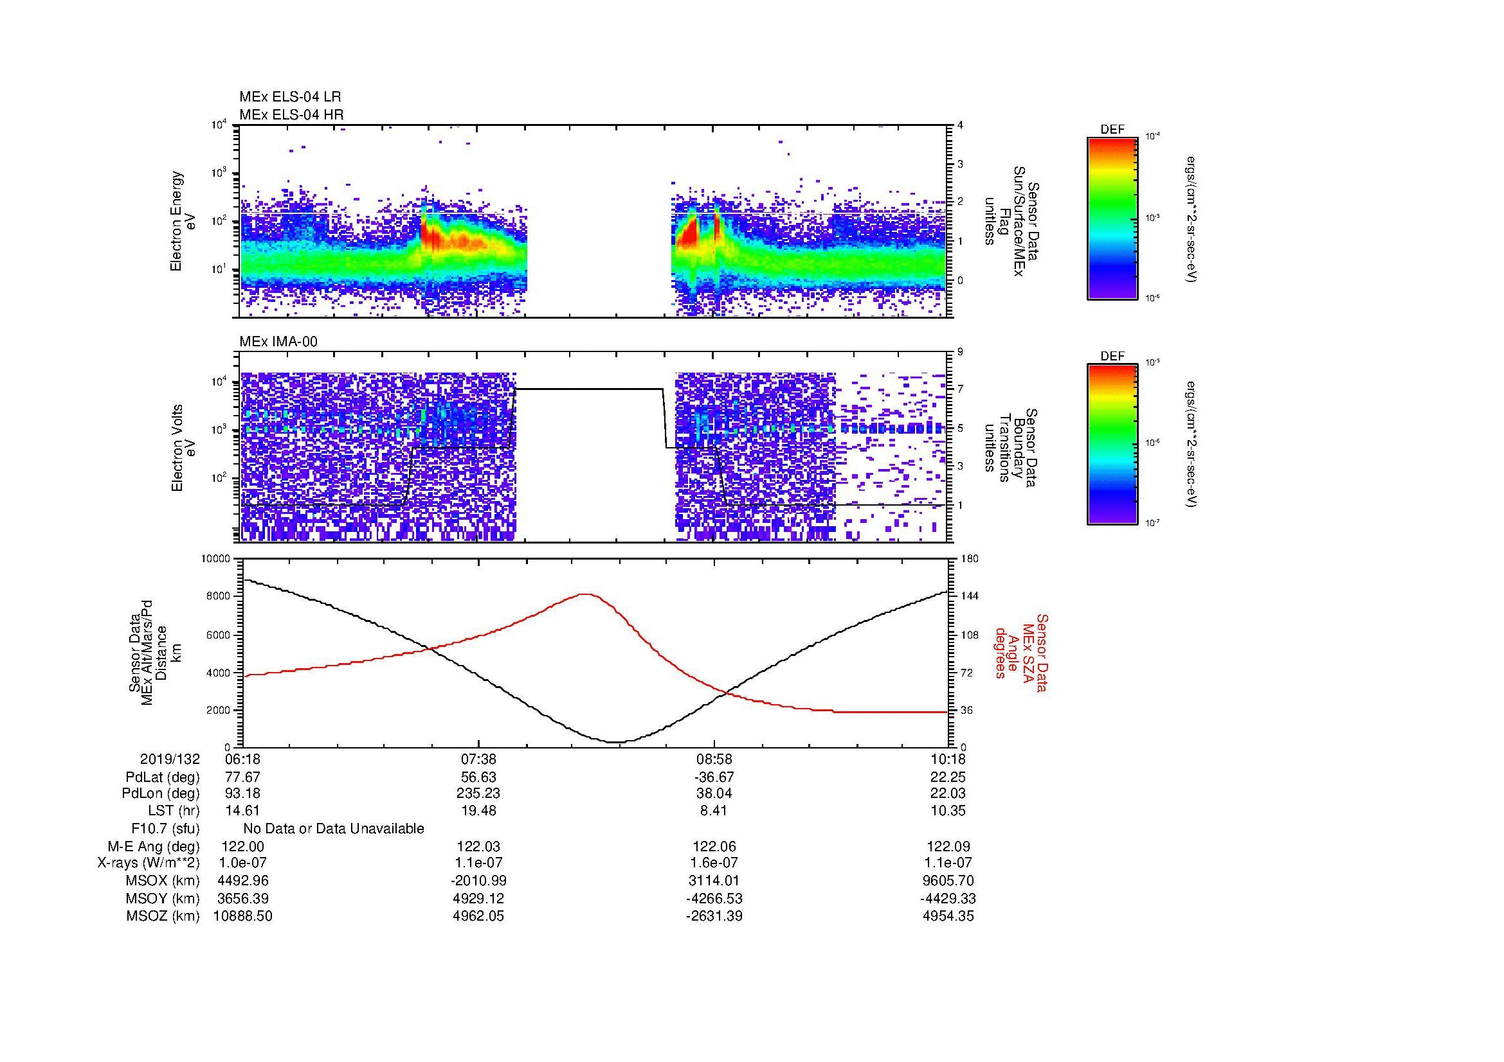Viewport: 1504px width, 1062px height.
Task: Click the 'MEx Alt/Mars/Pd Distance km' axis label
Action: (154, 652)
